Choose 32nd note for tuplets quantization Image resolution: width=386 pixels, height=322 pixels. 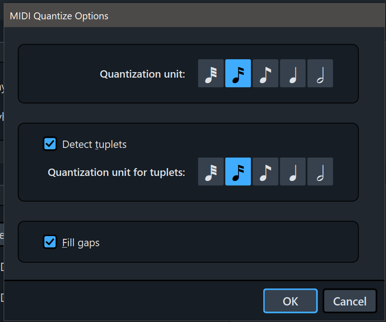pyautogui.click(x=211, y=172)
